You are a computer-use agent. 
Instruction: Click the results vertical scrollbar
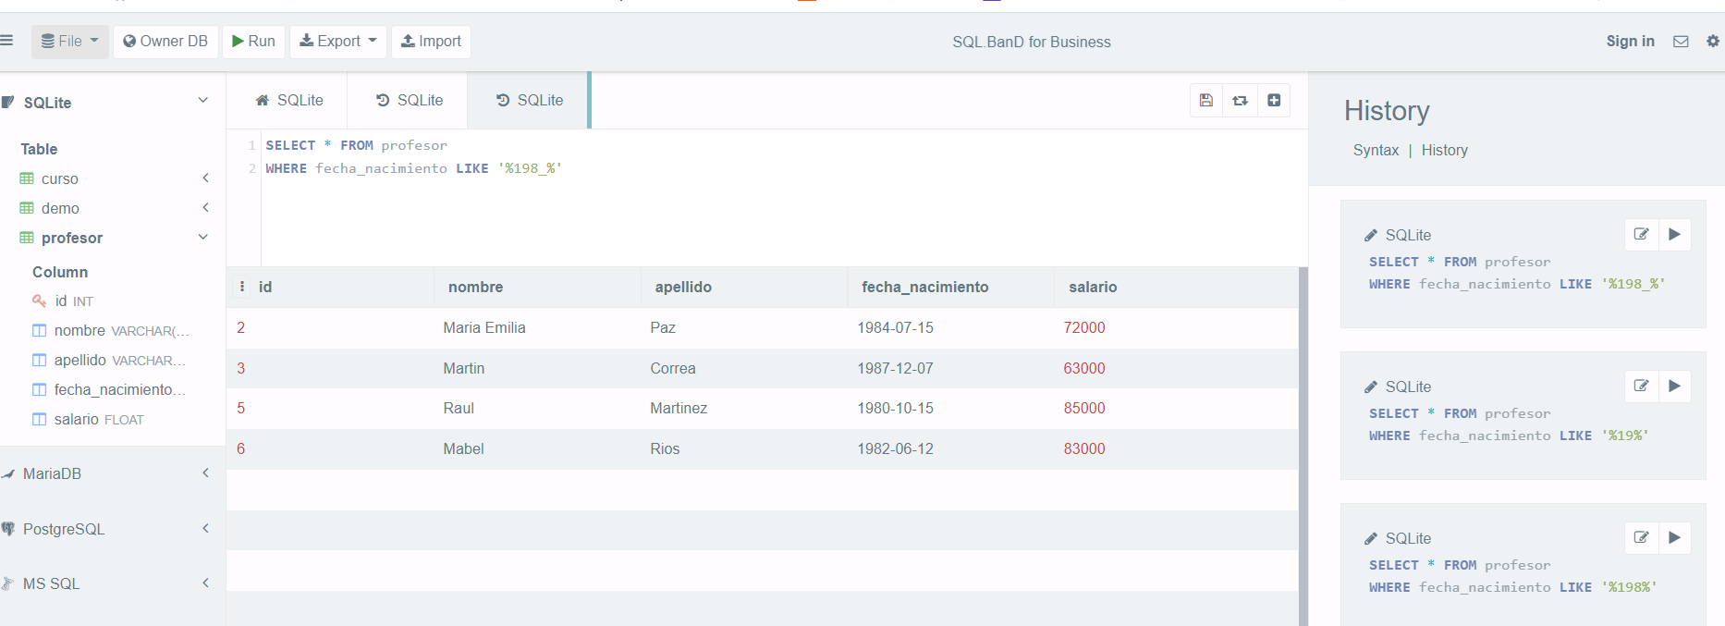point(1303,446)
